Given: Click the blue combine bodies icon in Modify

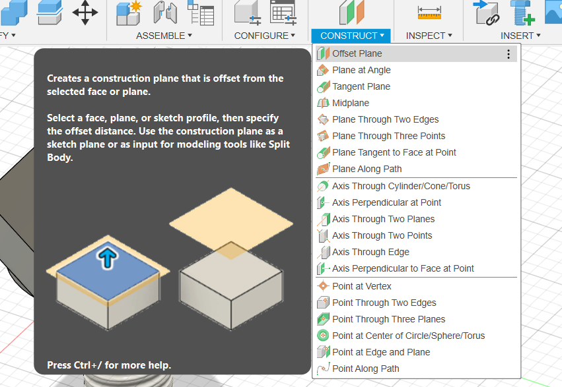Looking at the screenshot, I should click(14, 13).
